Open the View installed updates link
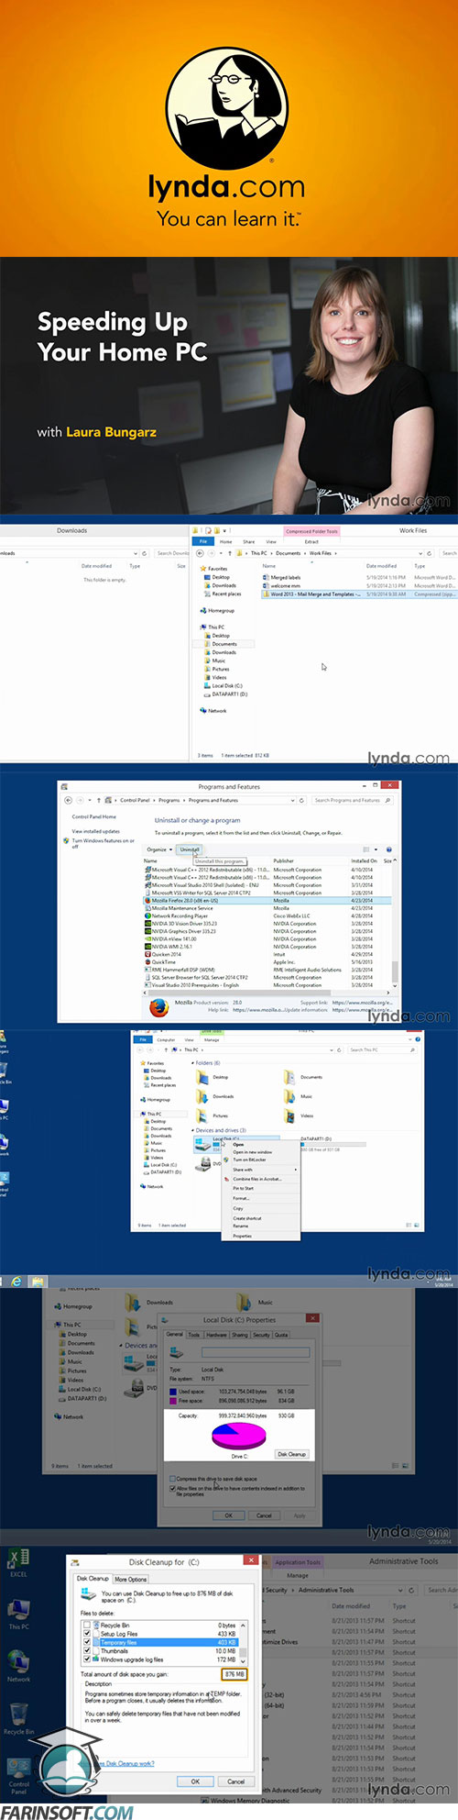This screenshot has width=458, height=1820. 96,831
